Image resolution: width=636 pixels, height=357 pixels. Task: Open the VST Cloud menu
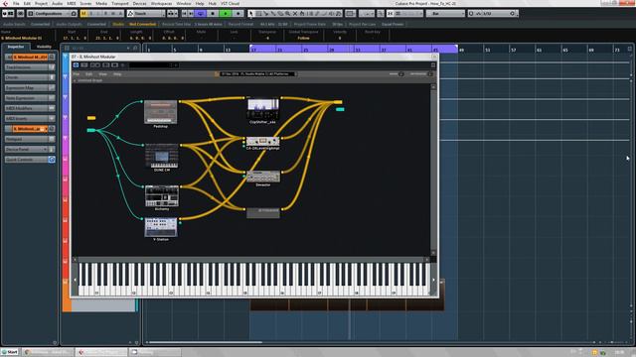pos(230,3)
